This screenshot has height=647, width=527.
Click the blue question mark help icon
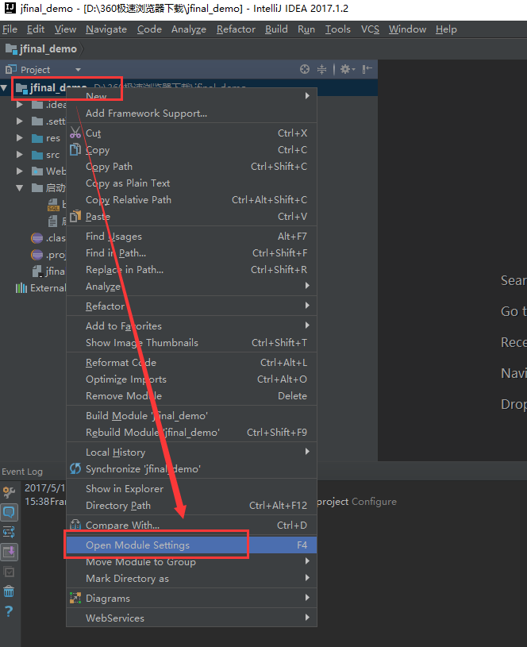point(9,611)
